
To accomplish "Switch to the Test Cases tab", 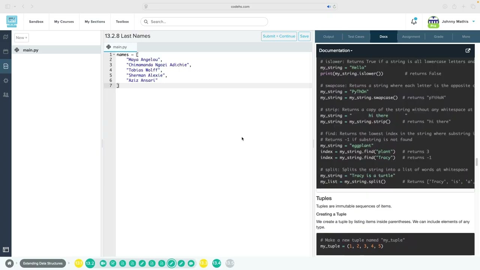I will [356, 36].
